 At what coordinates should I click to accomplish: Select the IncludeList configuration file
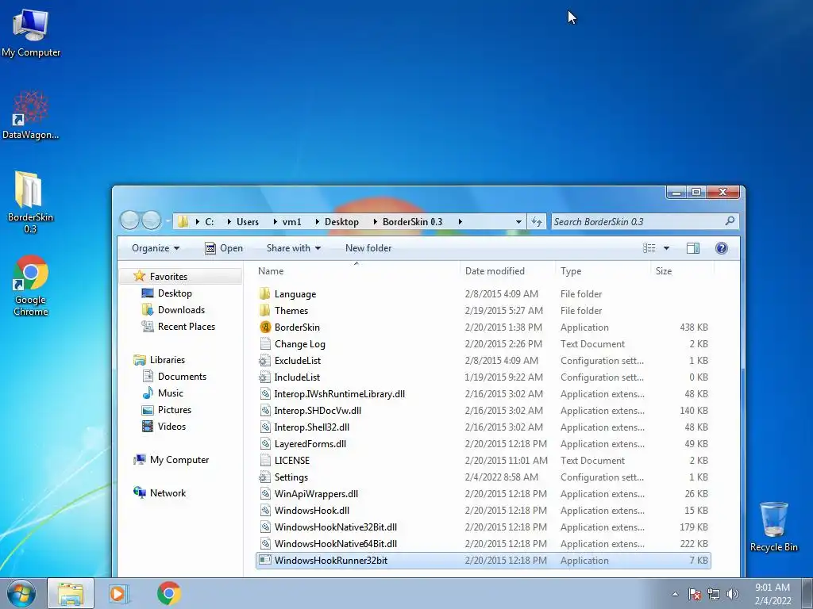click(484, 377)
